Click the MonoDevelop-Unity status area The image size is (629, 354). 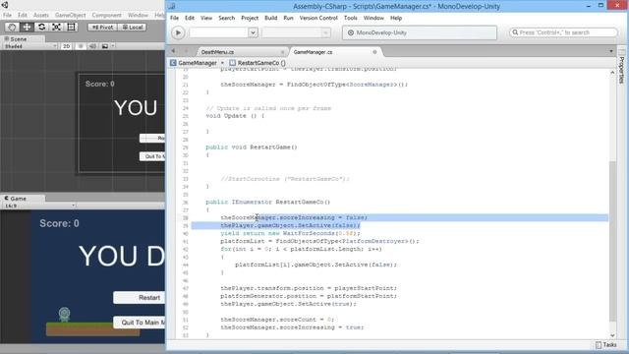pyautogui.click(x=420, y=32)
